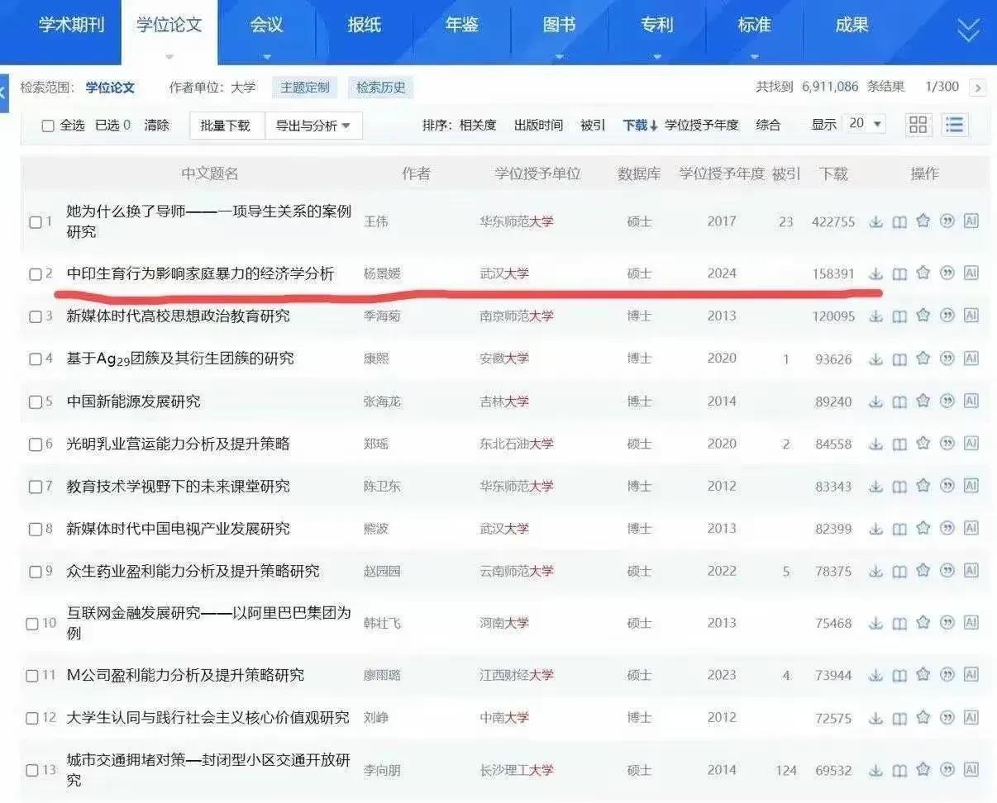Switch to the 报纸 tab

365,25
